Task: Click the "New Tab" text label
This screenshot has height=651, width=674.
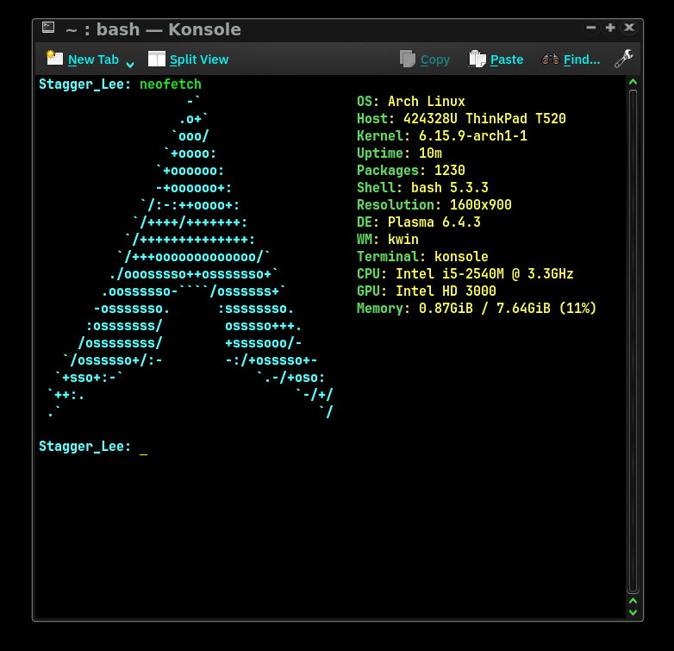Action: 93,59
